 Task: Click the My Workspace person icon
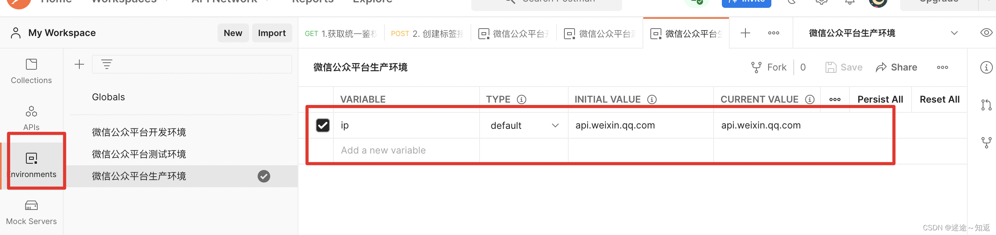pos(16,33)
